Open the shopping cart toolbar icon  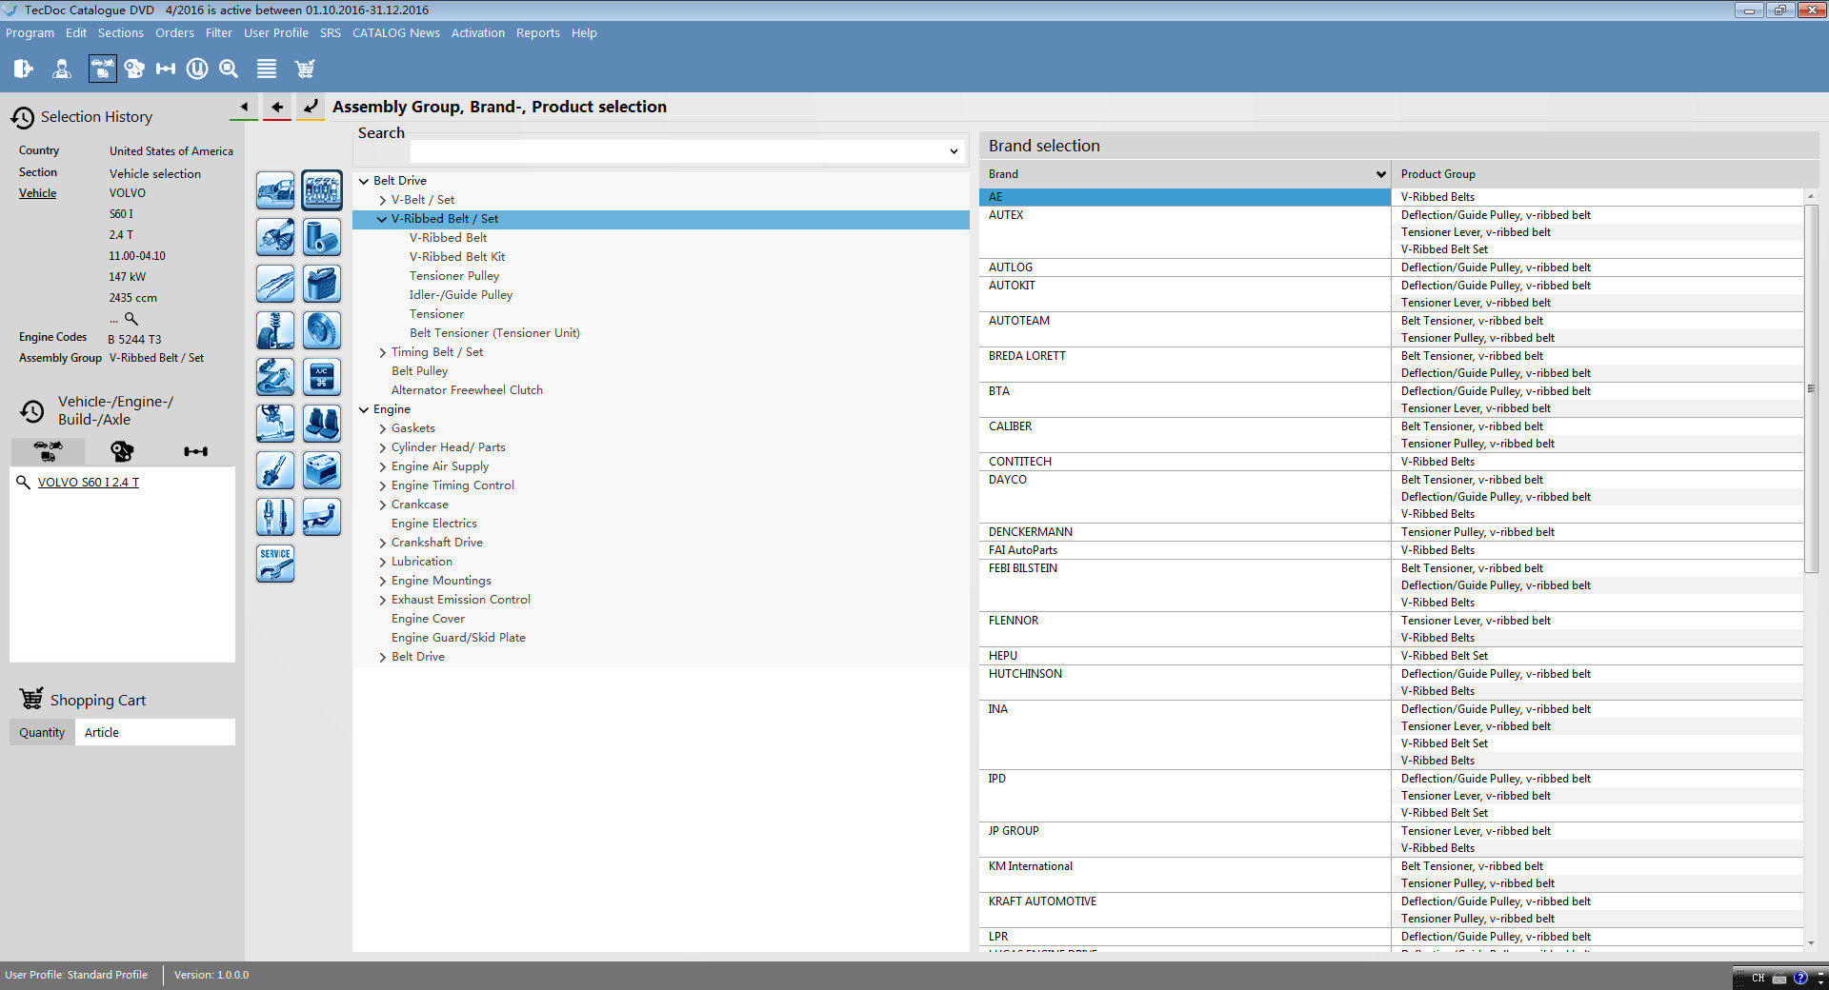coord(305,69)
